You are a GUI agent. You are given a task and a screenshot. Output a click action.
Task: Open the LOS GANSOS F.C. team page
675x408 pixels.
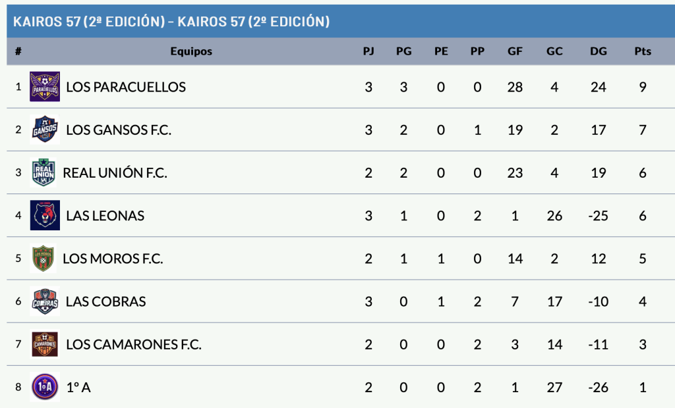119,130
